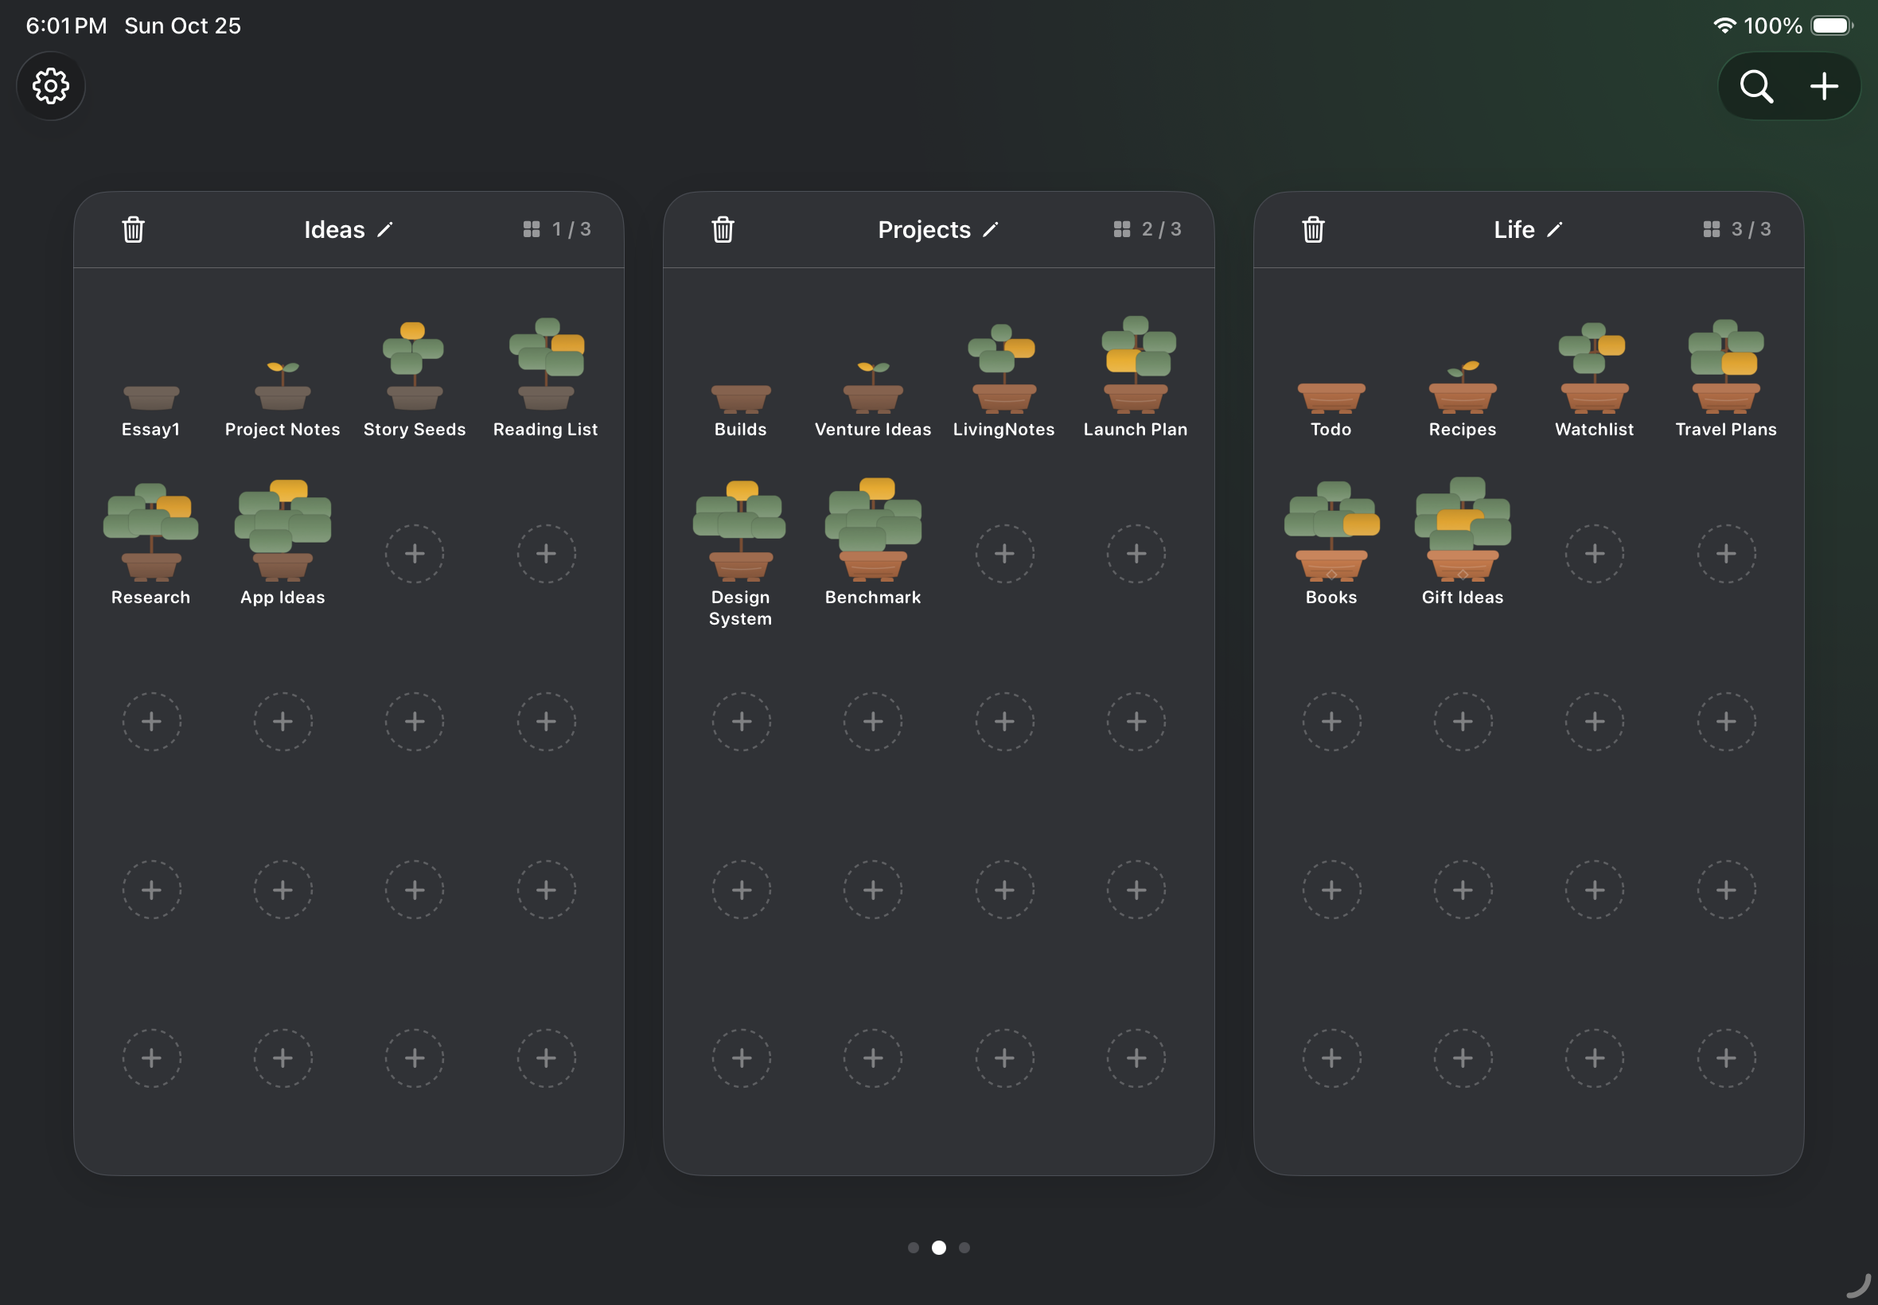The width and height of the screenshot is (1878, 1305).
Task: Open the Travel Plans tree
Action: pyautogui.click(x=1726, y=365)
